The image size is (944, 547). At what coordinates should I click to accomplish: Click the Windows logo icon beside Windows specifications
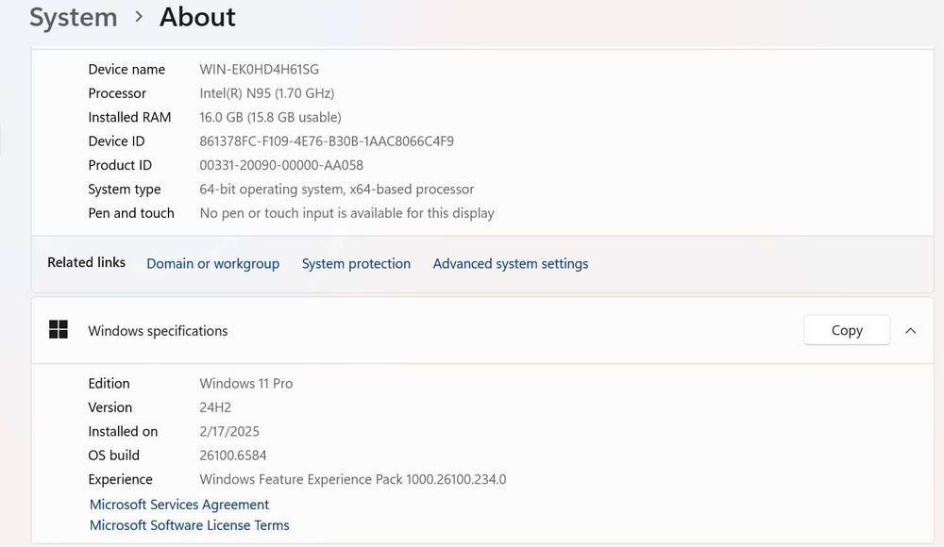tap(59, 330)
